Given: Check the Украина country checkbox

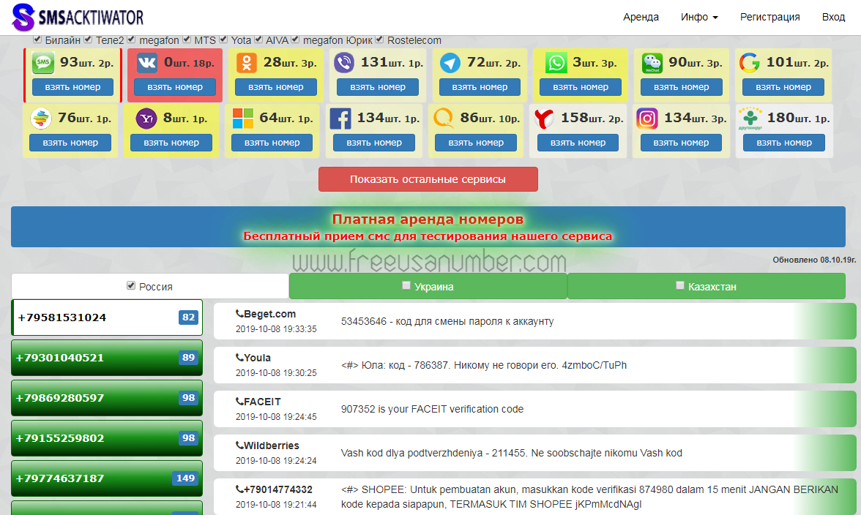Looking at the screenshot, I should (x=406, y=285).
